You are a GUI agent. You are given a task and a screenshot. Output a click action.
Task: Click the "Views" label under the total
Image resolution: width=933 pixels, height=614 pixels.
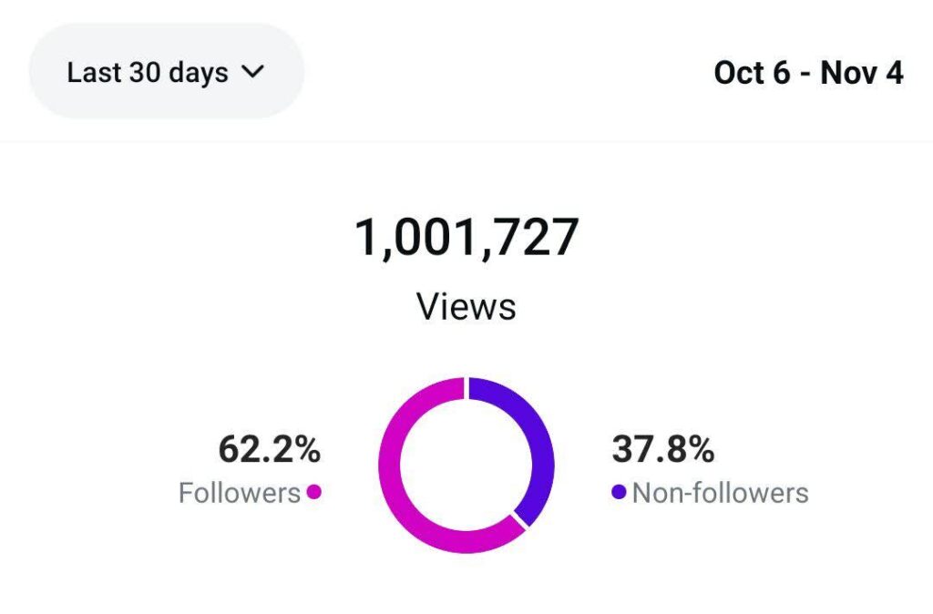(x=466, y=306)
